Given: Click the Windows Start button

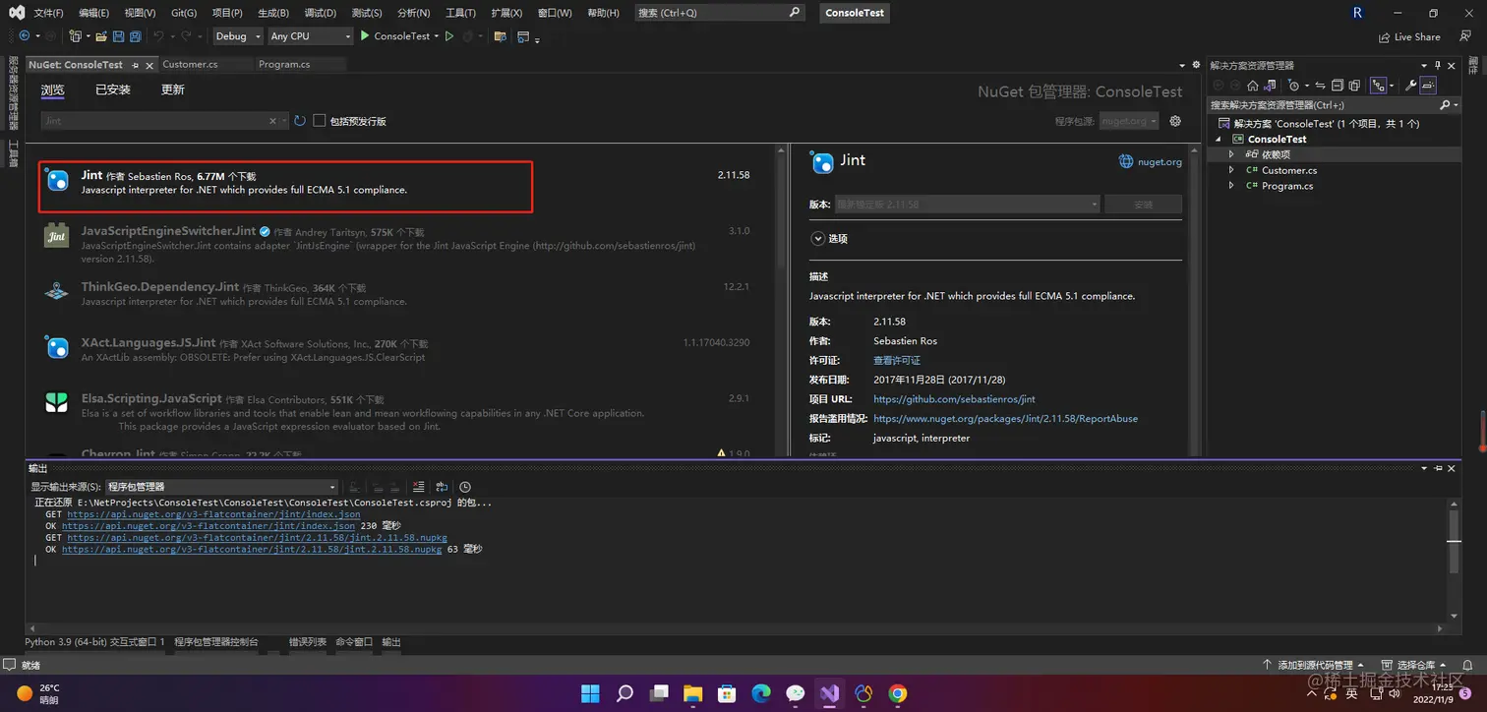Looking at the screenshot, I should pyautogui.click(x=590, y=693).
